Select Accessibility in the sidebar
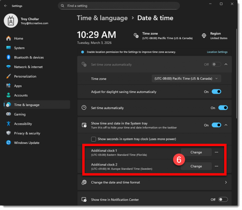The image size is (242, 210). (23, 124)
